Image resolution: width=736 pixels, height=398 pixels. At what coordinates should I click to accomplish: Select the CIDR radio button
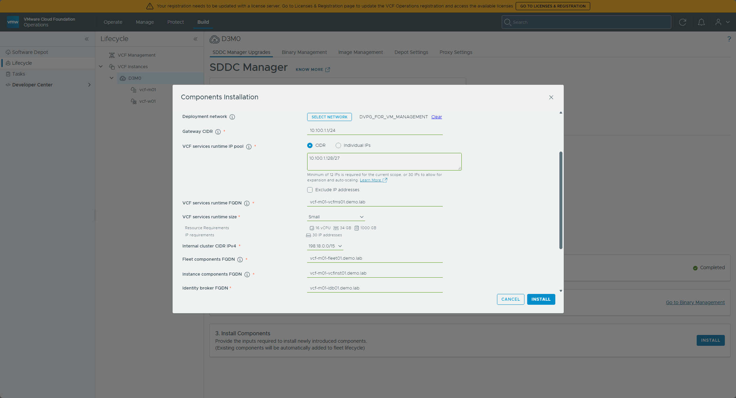(x=310, y=145)
